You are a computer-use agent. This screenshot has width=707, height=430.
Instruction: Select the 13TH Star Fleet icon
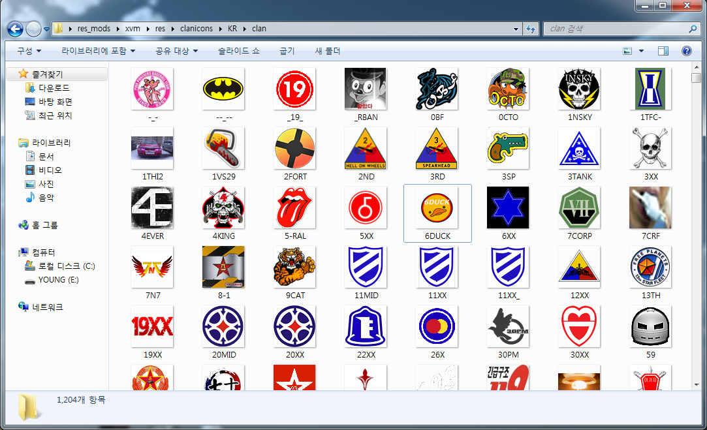(x=650, y=267)
